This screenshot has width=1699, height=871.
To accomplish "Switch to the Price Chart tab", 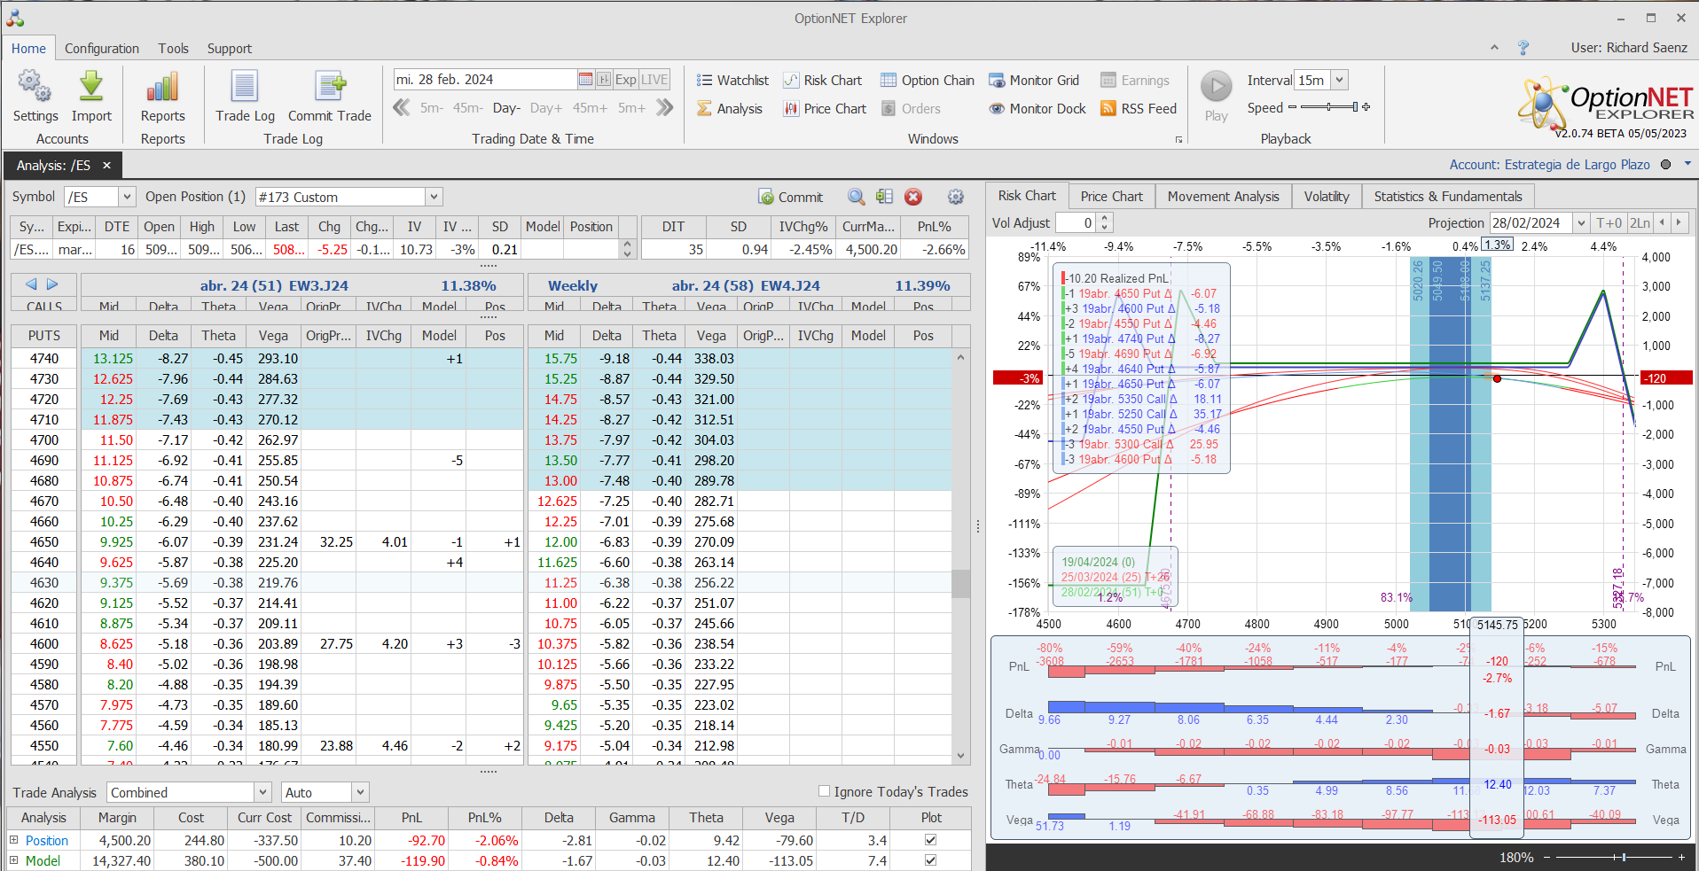I will click(x=1112, y=197).
